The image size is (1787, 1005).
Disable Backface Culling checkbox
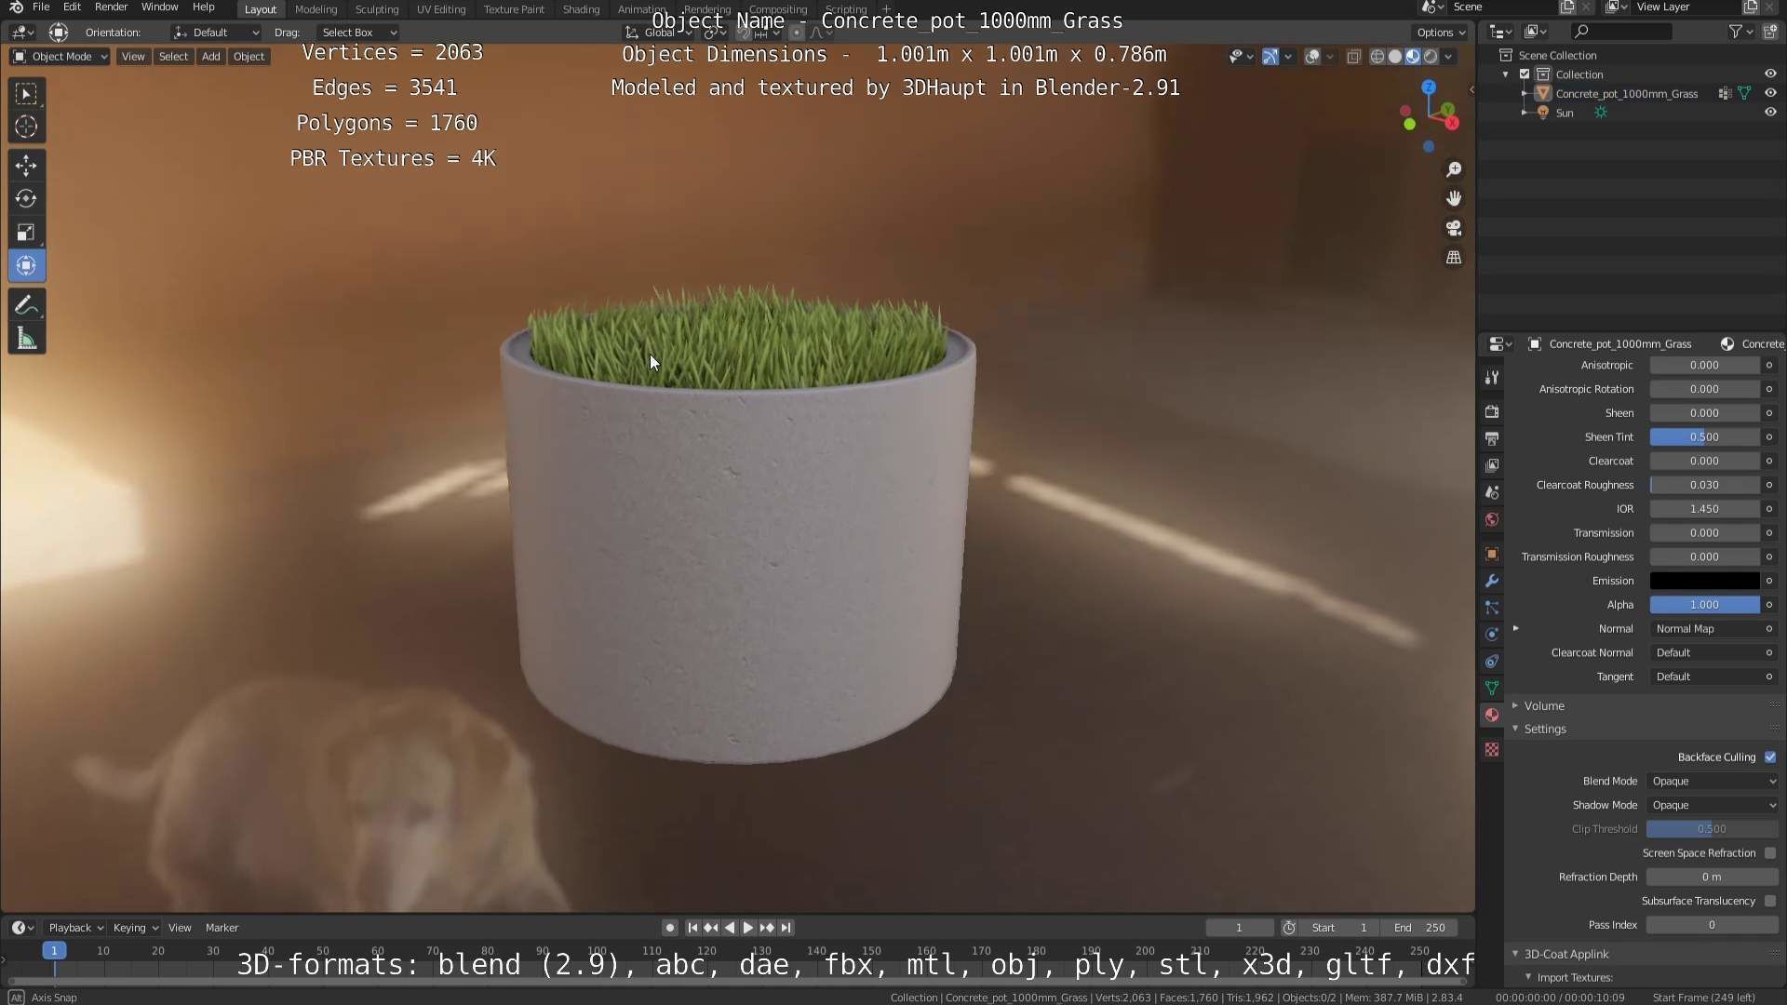point(1770,757)
